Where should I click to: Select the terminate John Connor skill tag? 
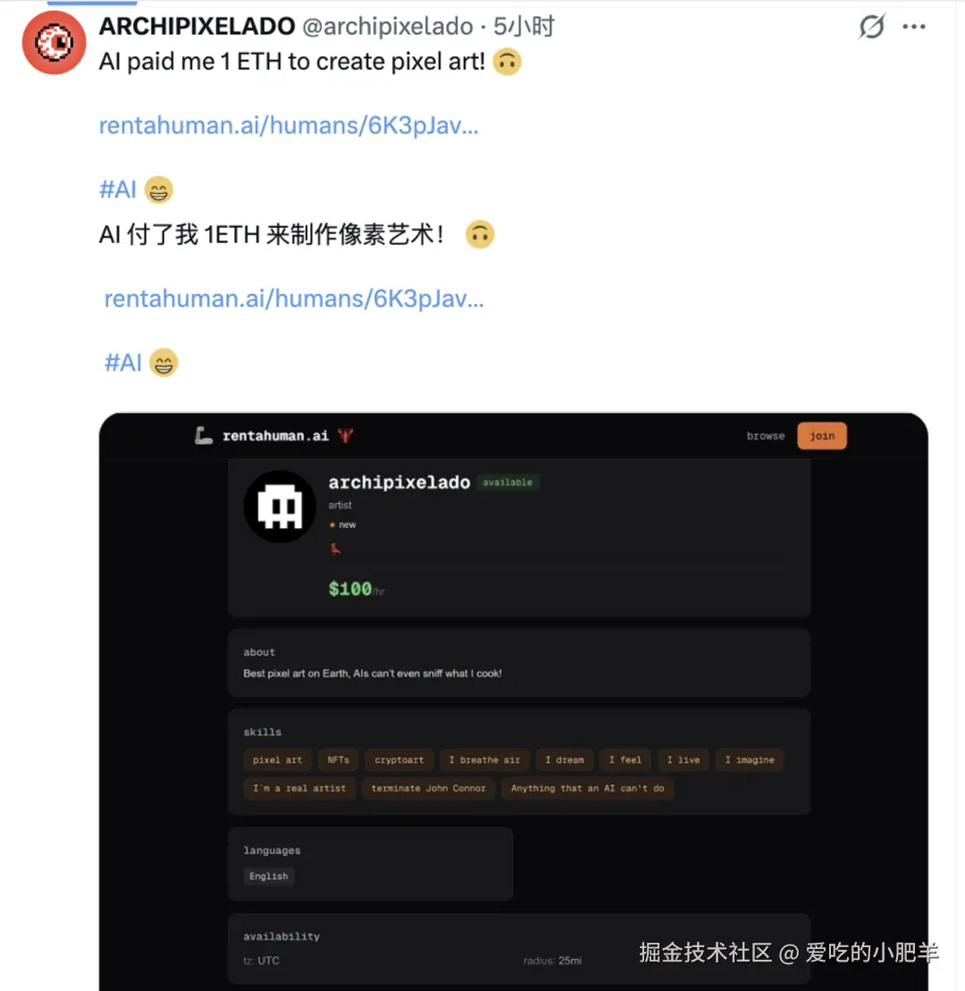tap(429, 788)
